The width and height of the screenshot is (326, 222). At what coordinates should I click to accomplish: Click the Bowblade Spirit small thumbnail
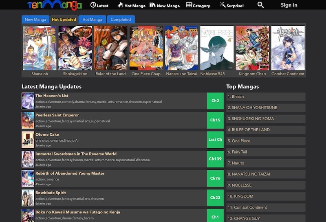click(28, 198)
